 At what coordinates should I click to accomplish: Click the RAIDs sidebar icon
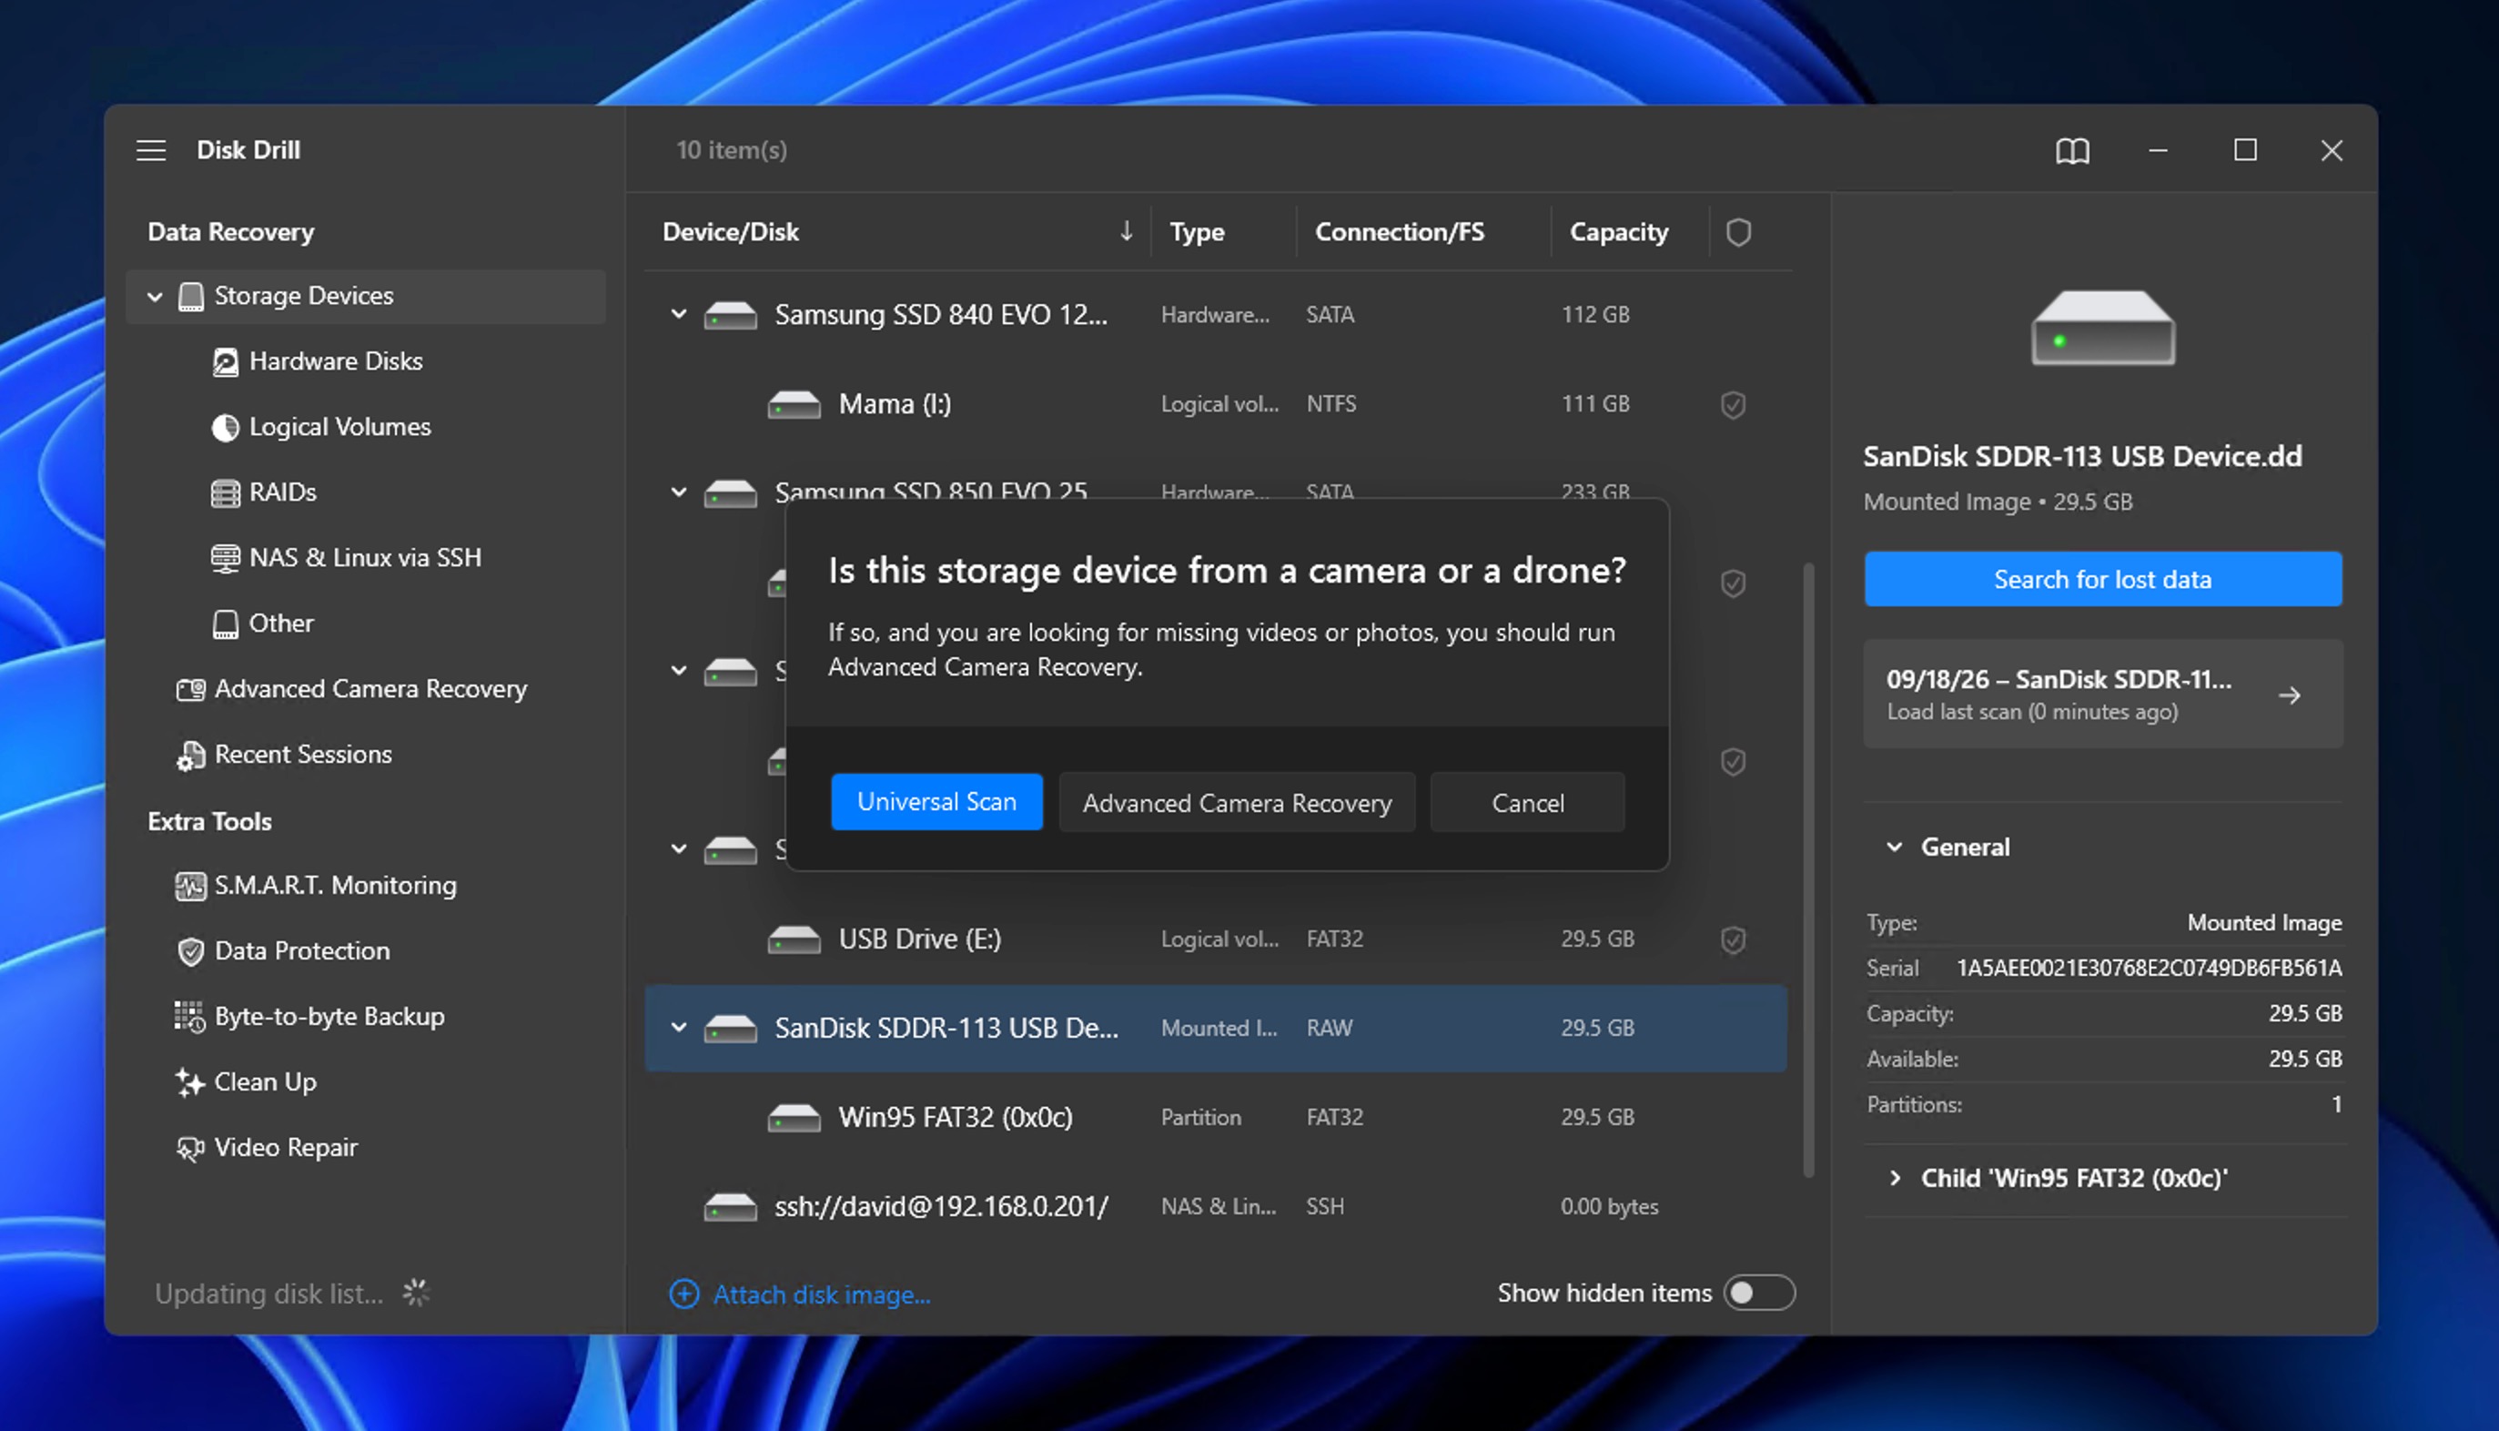[x=225, y=492]
